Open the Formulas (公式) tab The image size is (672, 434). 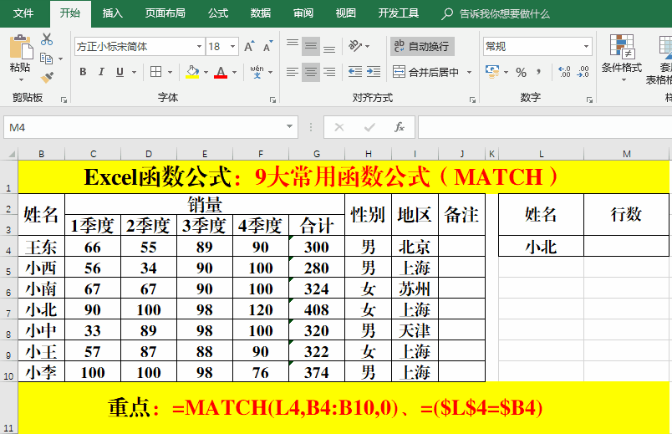pos(217,13)
